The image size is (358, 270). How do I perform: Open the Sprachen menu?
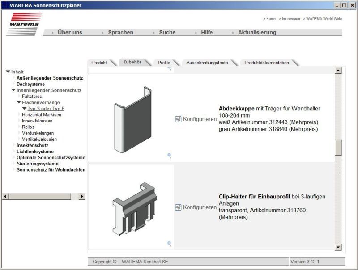tap(121, 32)
